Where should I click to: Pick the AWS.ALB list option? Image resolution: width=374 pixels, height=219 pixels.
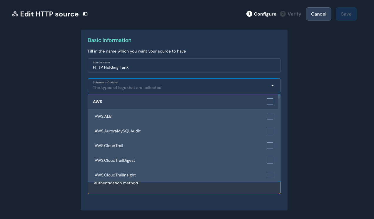pos(103,116)
